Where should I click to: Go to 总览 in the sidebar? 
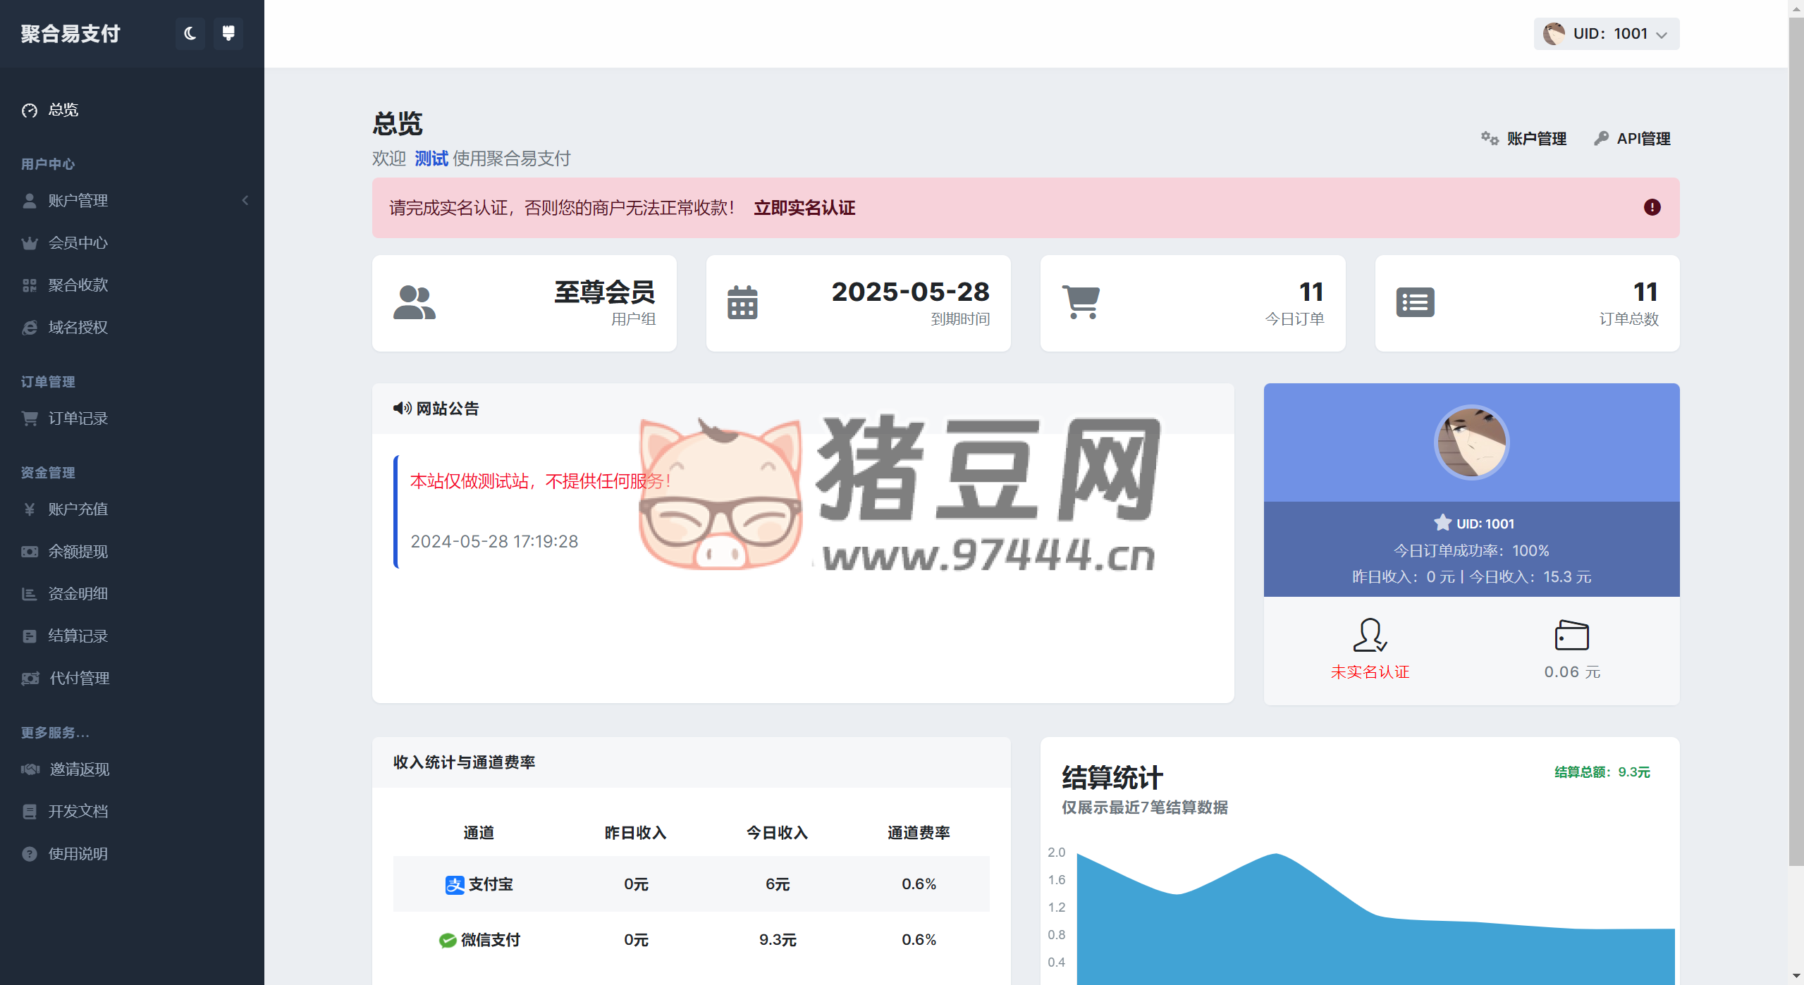pos(63,110)
